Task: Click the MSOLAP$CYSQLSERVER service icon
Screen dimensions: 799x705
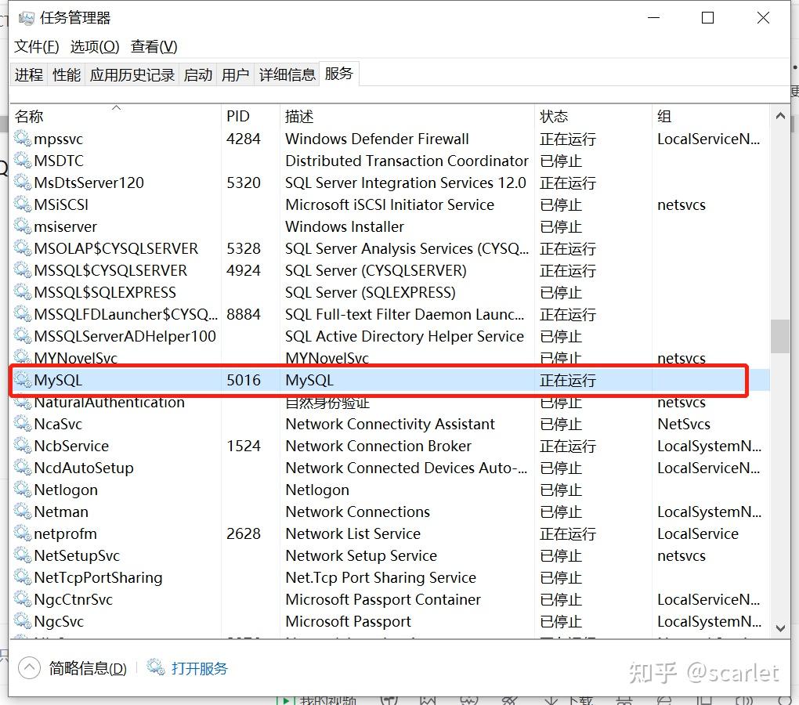Action: pos(23,248)
